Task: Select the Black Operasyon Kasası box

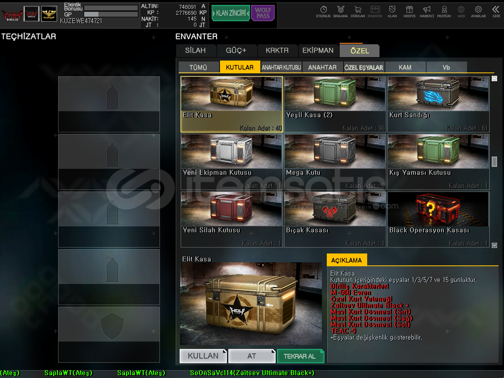Action: (x=439, y=220)
